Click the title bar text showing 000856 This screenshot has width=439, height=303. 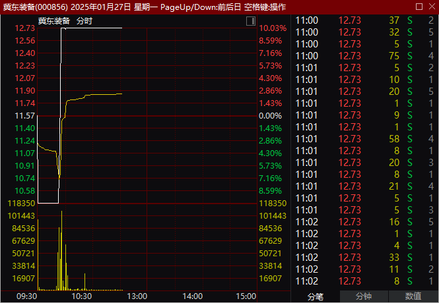[51, 7]
